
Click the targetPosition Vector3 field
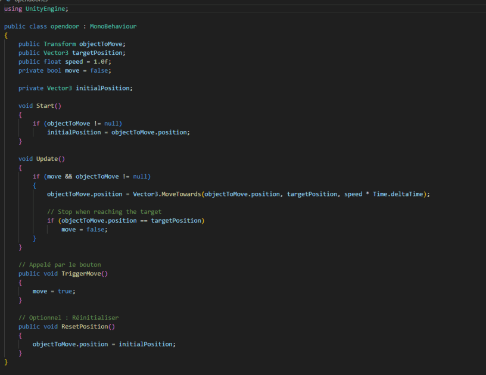tap(99, 52)
